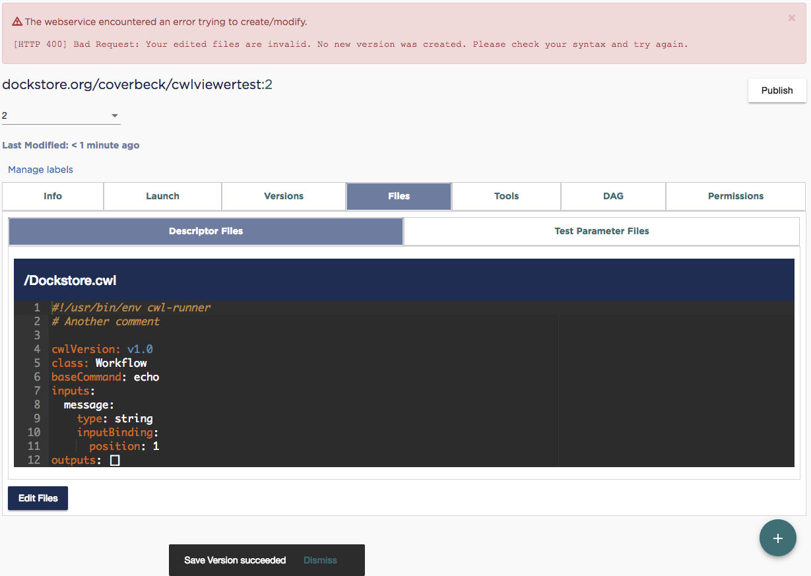Click the /Dockstore.cwl file header

404,280
